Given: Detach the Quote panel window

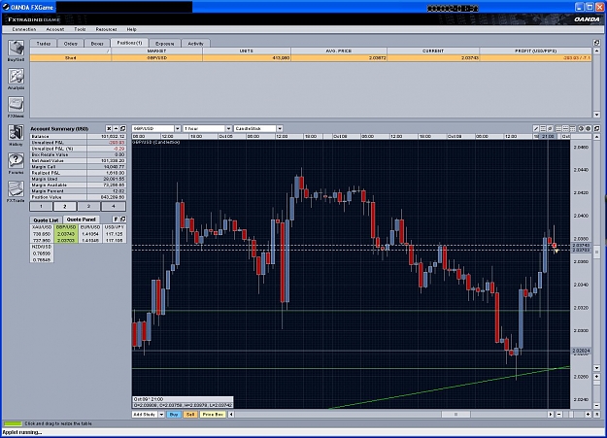Looking at the screenshot, I should 122,219.
